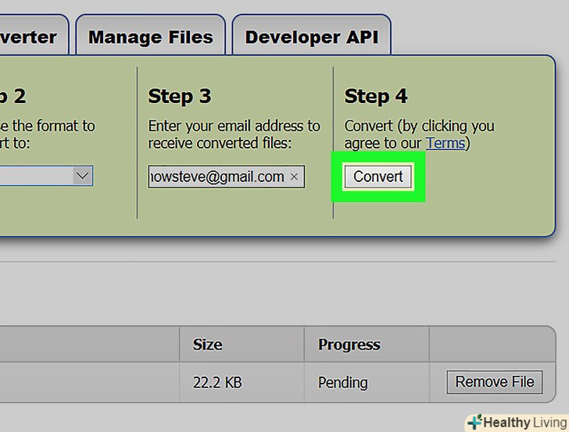Open the Developer API tab
This screenshot has height=432, width=569.
pyautogui.click(x=311, y=37)
